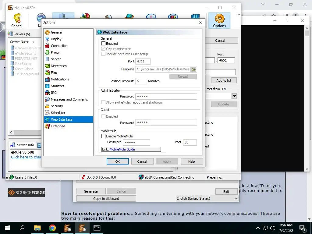
Task: Click the Session Timeout minutes field
Action: click(x=141, y=81)
